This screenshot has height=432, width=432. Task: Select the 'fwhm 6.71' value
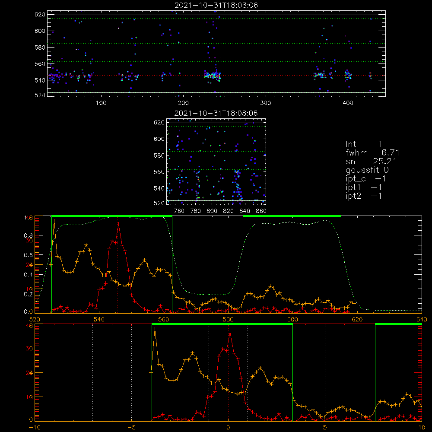tap(372, 152)
